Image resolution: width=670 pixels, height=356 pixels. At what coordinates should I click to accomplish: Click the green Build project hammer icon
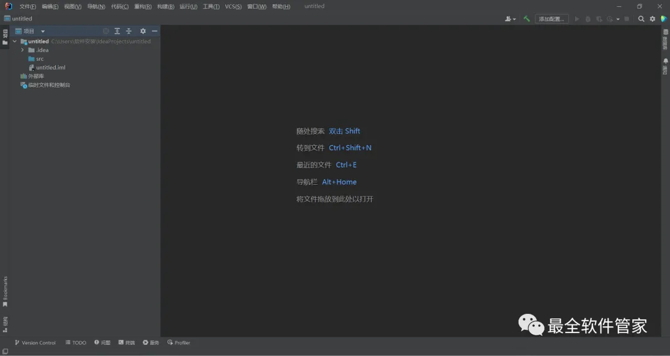click(527, 19)
